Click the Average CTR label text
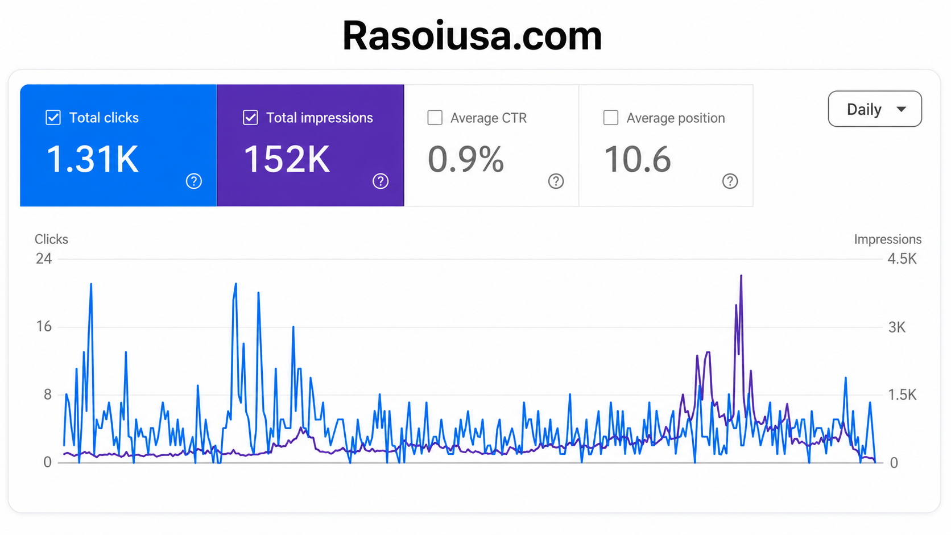Image resolution: width=951 pixels, height=535 pixels. point(489,118)
